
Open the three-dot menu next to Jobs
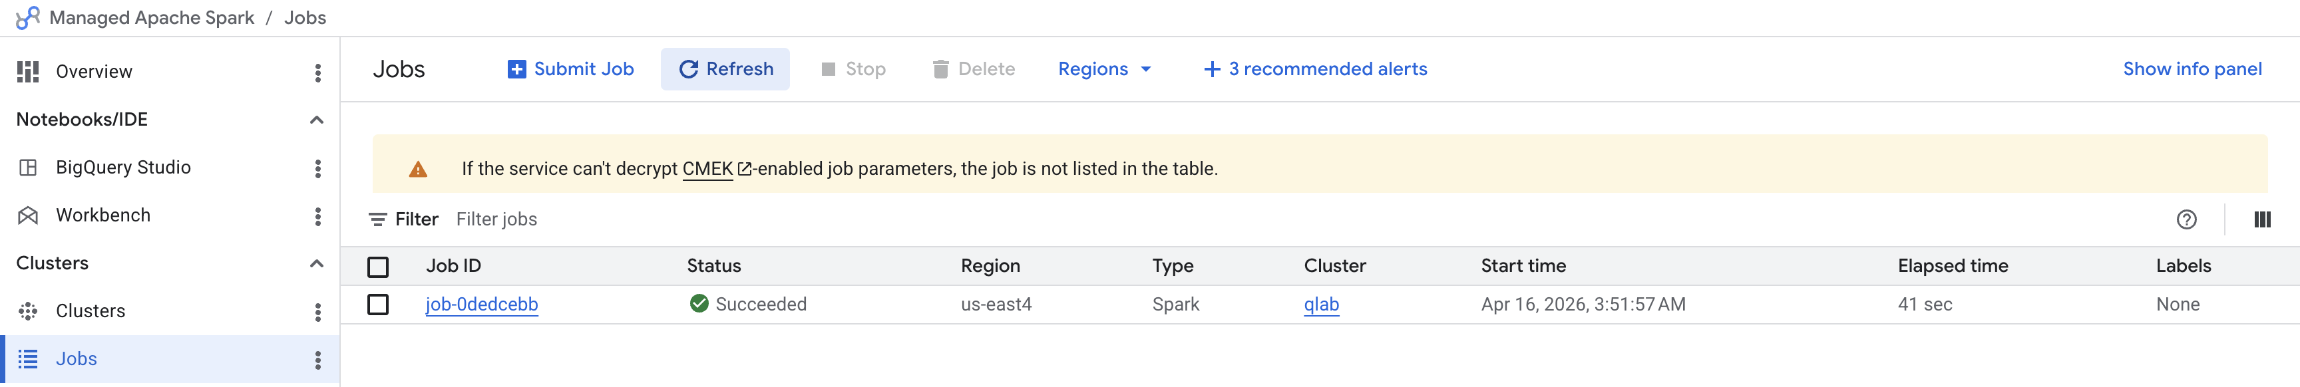coord(317,358)
